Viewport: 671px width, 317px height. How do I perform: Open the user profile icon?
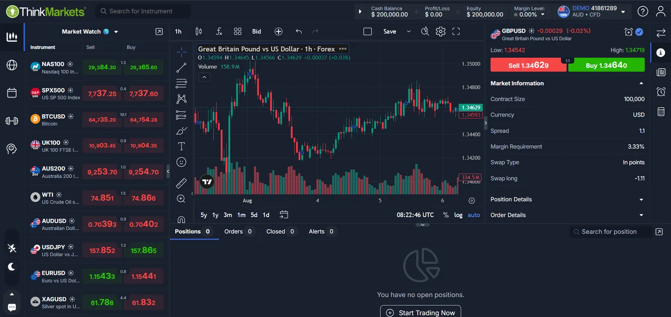661,11
